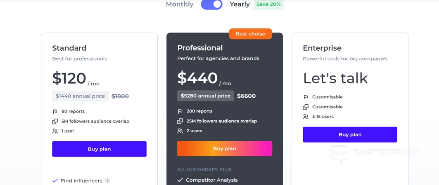
Task: Click the Competitor Analysis checkmark
Action: (180, 180)
